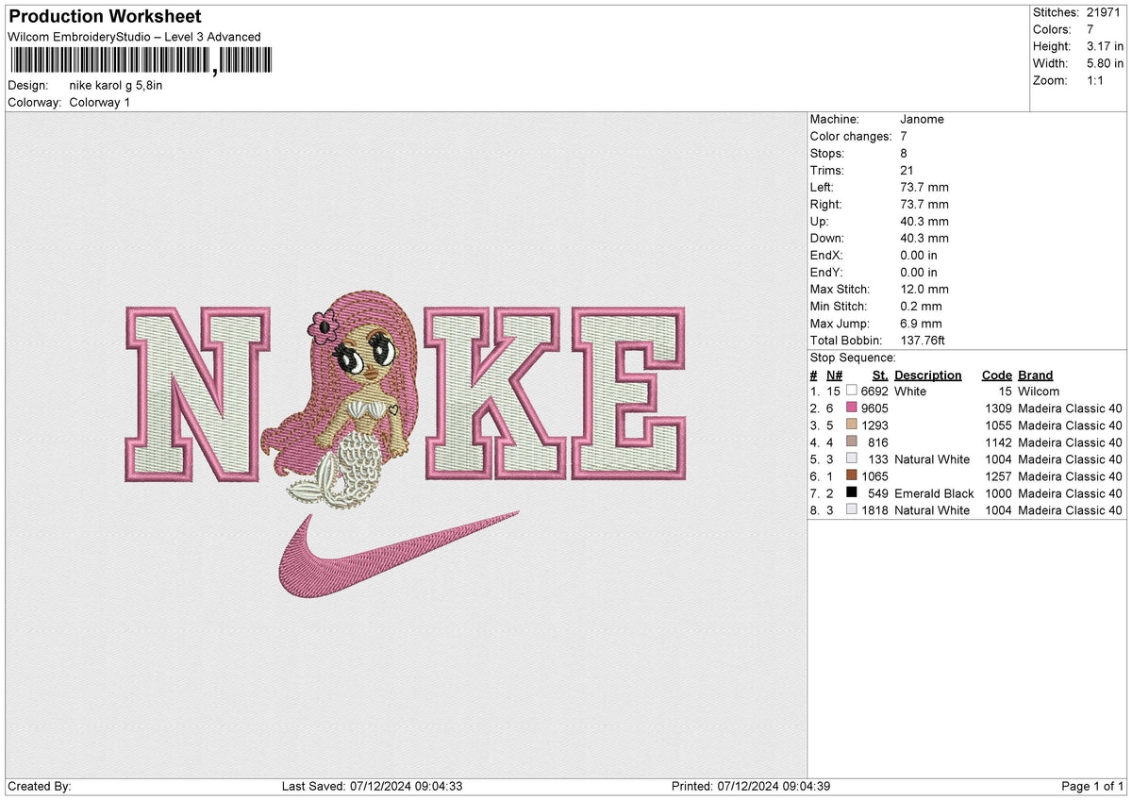
Task: Click the mauve swatch for stop 4
Action: pos(852,442)
